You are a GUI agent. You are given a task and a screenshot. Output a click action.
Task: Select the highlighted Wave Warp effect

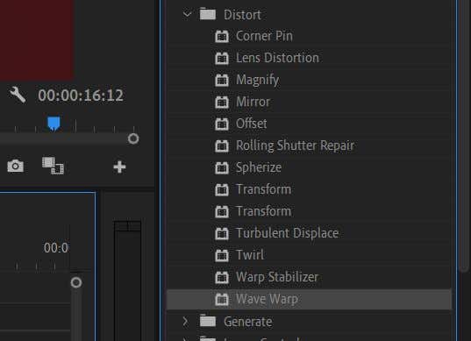pos(309,299)
